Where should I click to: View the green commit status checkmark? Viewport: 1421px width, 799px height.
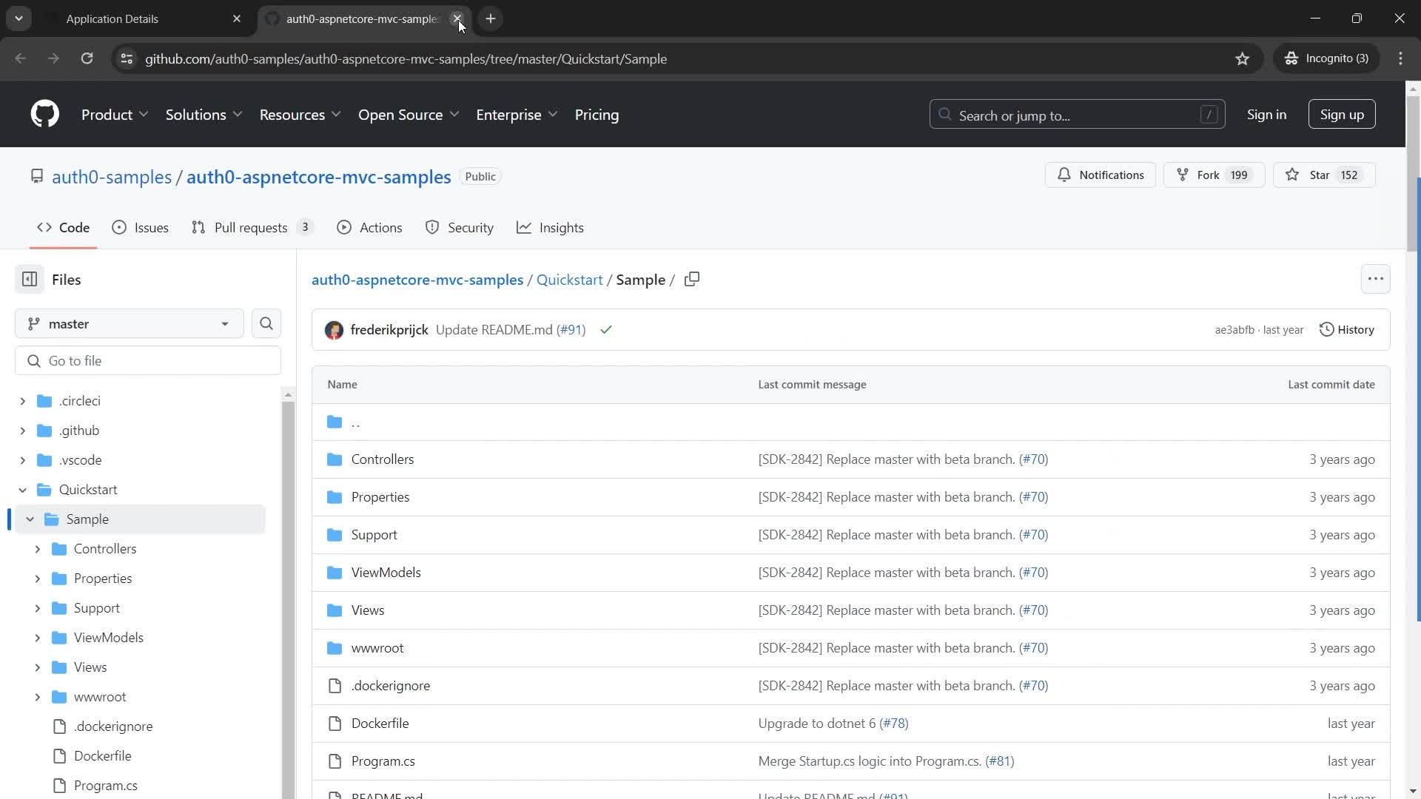[606, 330]
